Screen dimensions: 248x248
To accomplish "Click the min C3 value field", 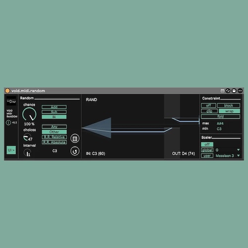I will click(x=219, y=129).
